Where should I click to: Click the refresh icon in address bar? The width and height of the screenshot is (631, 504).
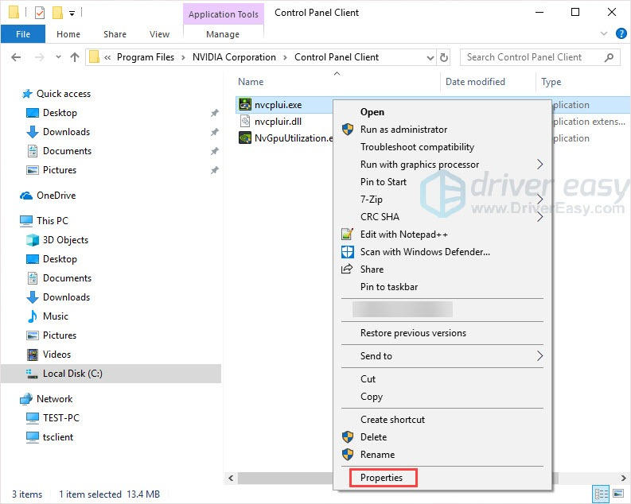[x=444, y=57]
